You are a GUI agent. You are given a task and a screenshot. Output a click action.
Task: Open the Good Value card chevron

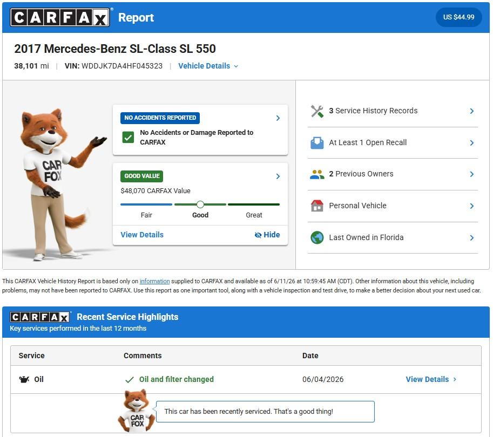click(278, 176)
